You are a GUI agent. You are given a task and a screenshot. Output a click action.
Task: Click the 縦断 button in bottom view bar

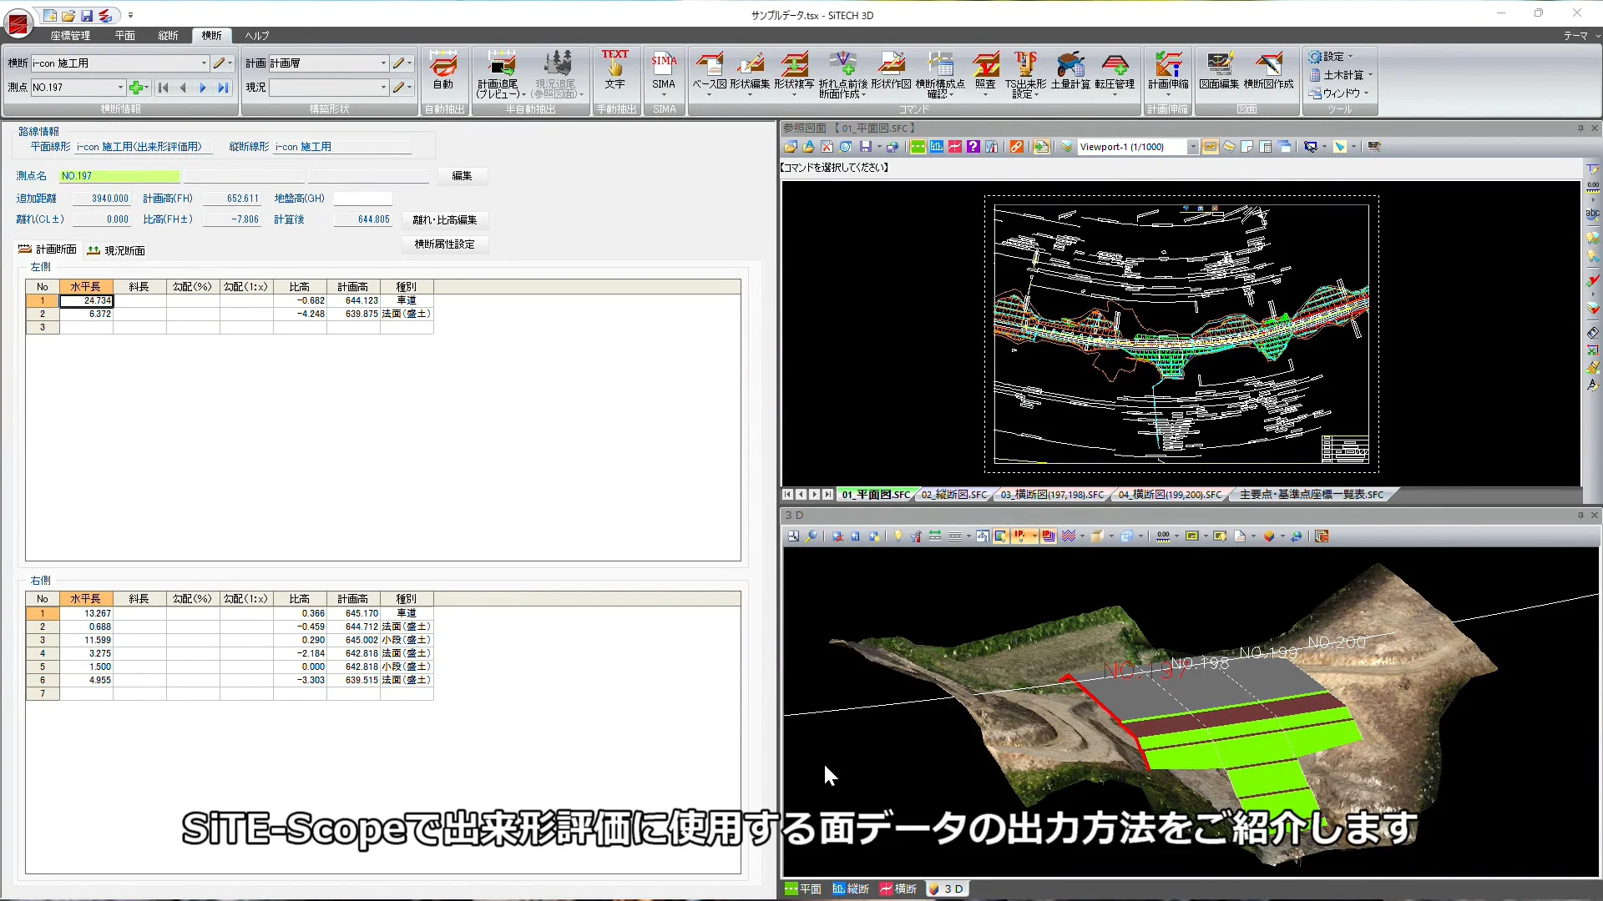pyautogui.click(x=852, y=889)
